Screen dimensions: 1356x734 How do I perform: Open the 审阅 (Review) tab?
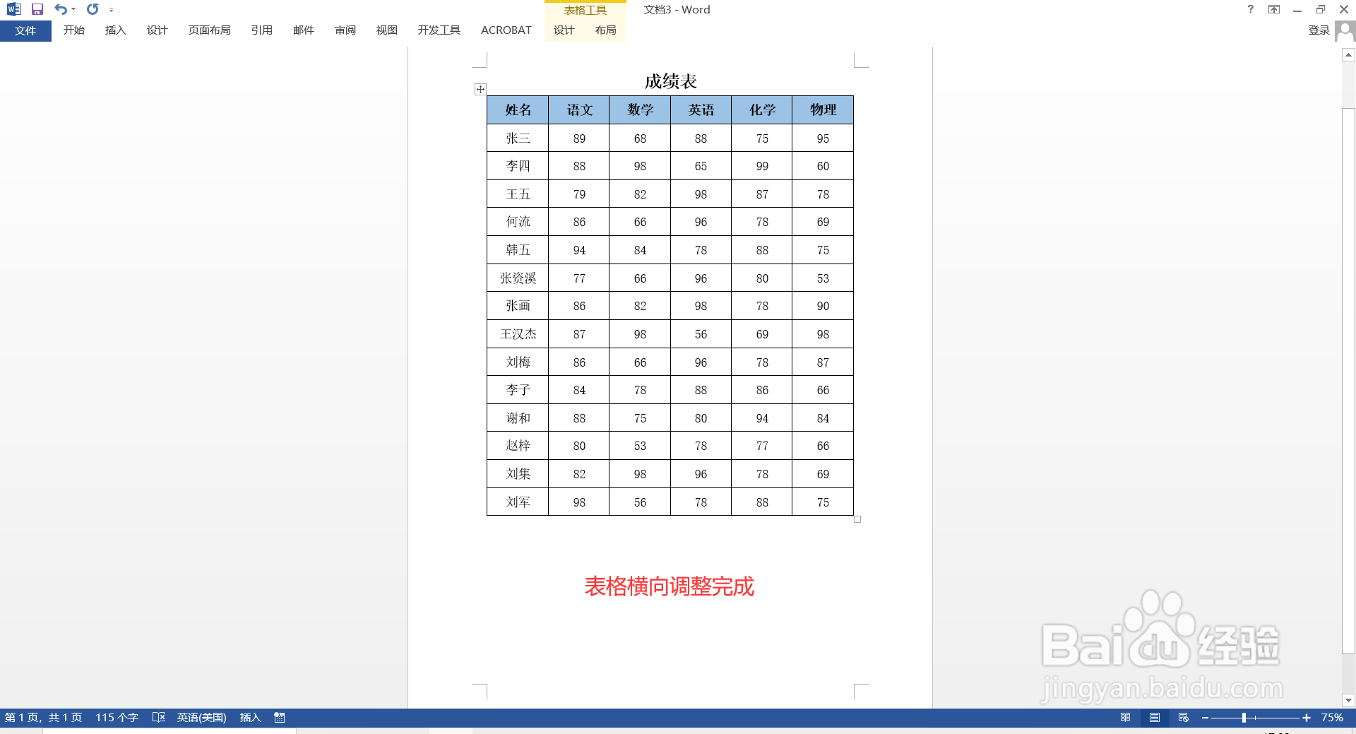[345, 30]
